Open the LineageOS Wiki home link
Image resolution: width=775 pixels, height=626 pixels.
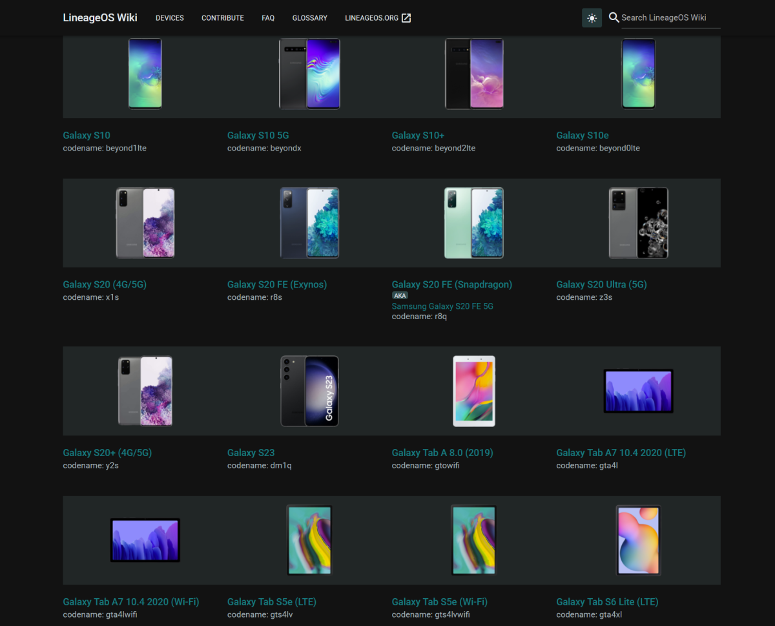tap(100, 17)
